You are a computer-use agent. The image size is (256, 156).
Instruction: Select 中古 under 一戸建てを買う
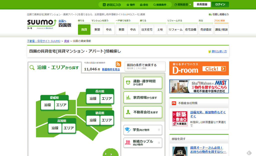coord(133,29)
